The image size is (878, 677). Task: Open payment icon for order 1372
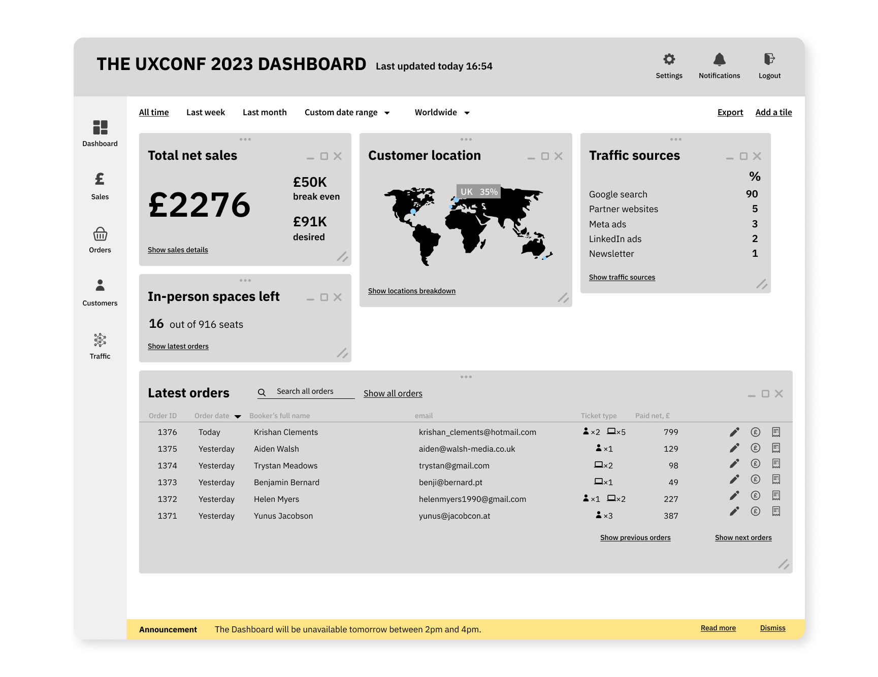pos(756,495)
